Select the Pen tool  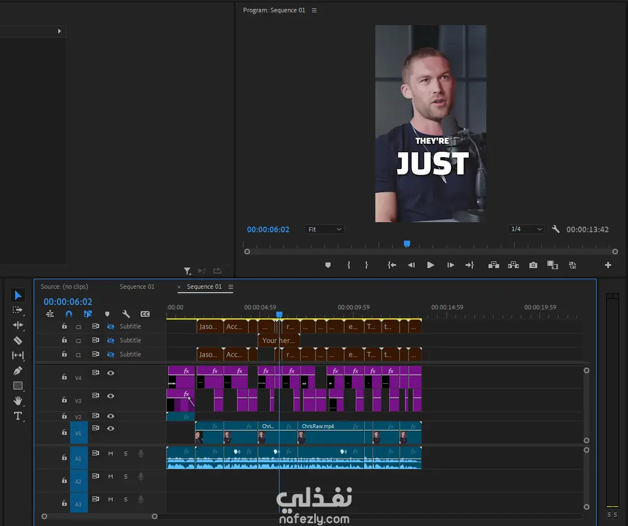point(18,370)
